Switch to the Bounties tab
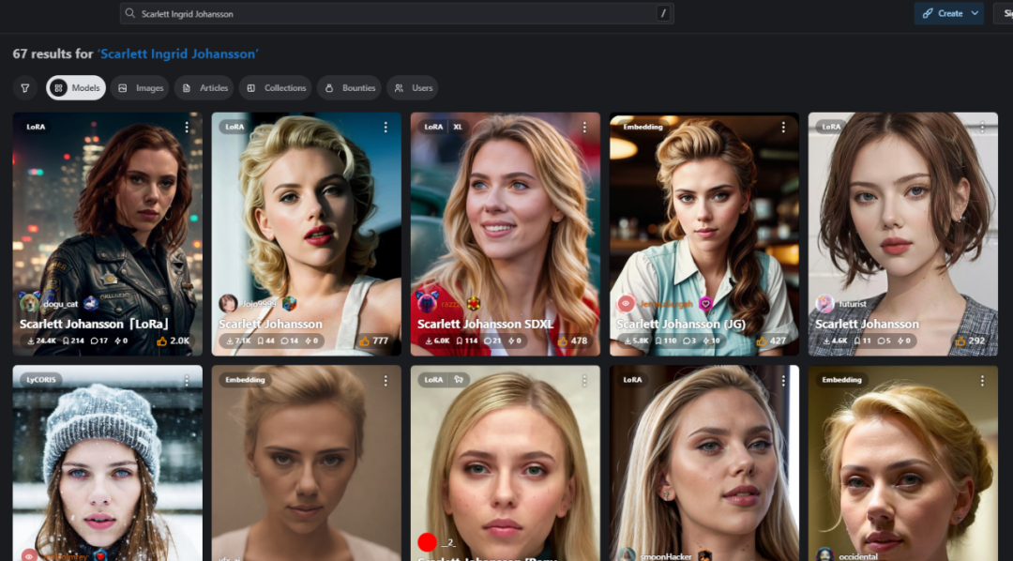This screenshot has height=561, width=1013. pos(350,88)
